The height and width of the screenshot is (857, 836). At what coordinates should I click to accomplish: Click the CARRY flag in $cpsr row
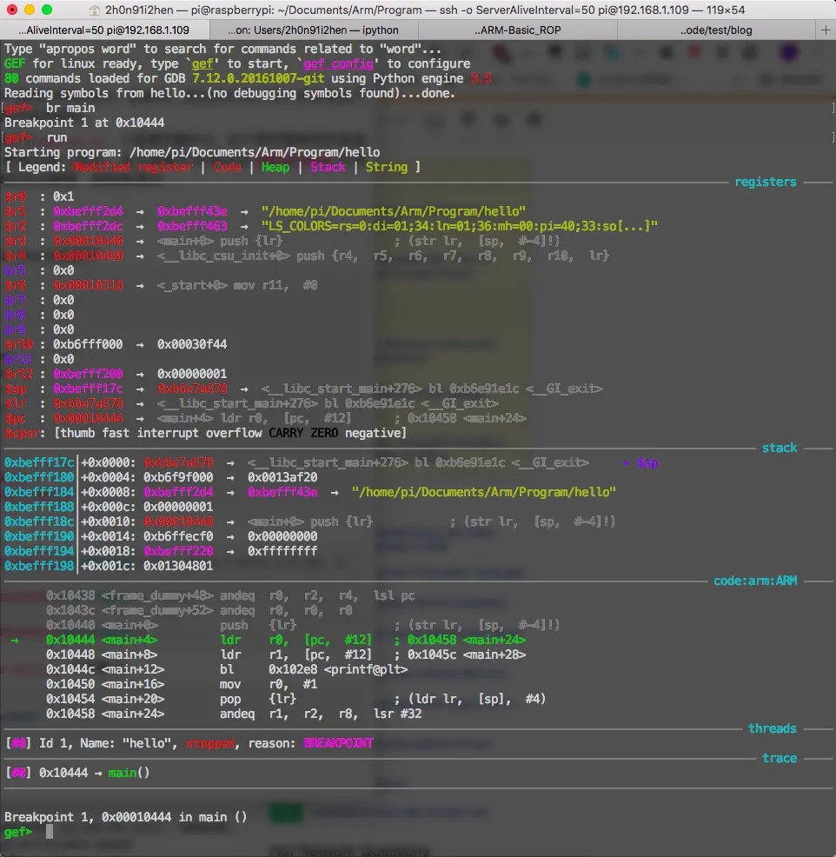point(286,433)
